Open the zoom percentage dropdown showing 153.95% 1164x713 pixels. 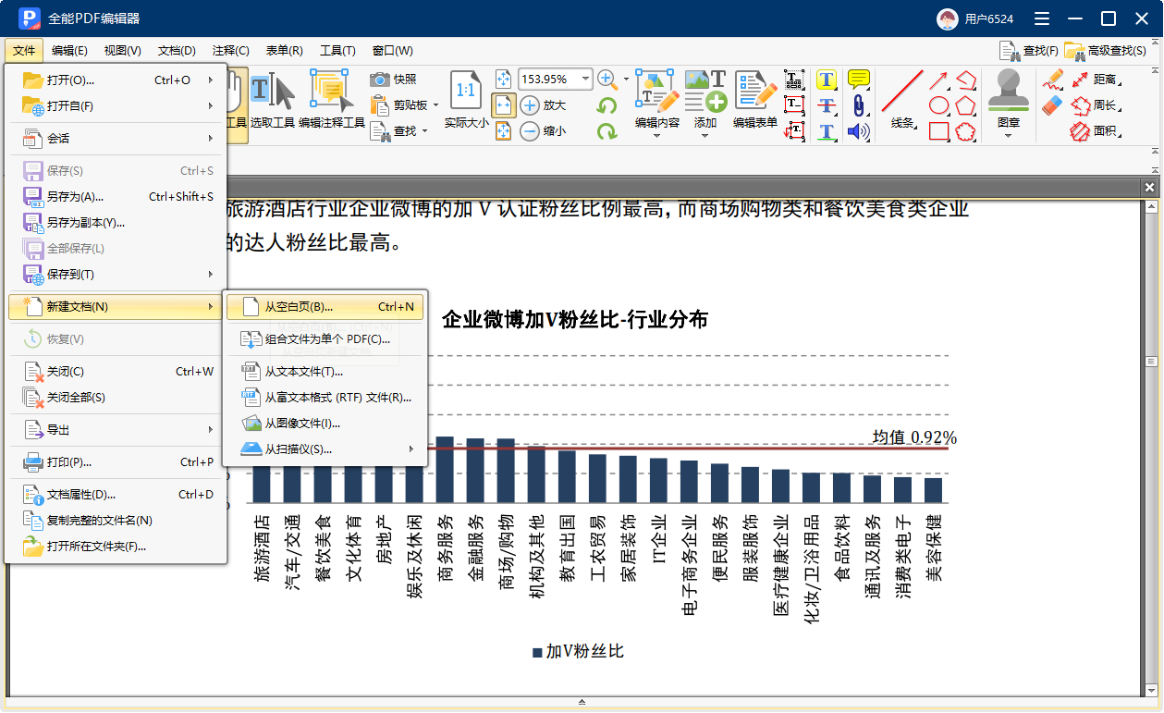click(585, 80)
